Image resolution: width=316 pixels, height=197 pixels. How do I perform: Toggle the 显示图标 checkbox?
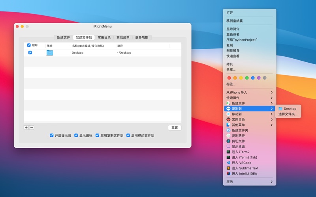(76, 135)
